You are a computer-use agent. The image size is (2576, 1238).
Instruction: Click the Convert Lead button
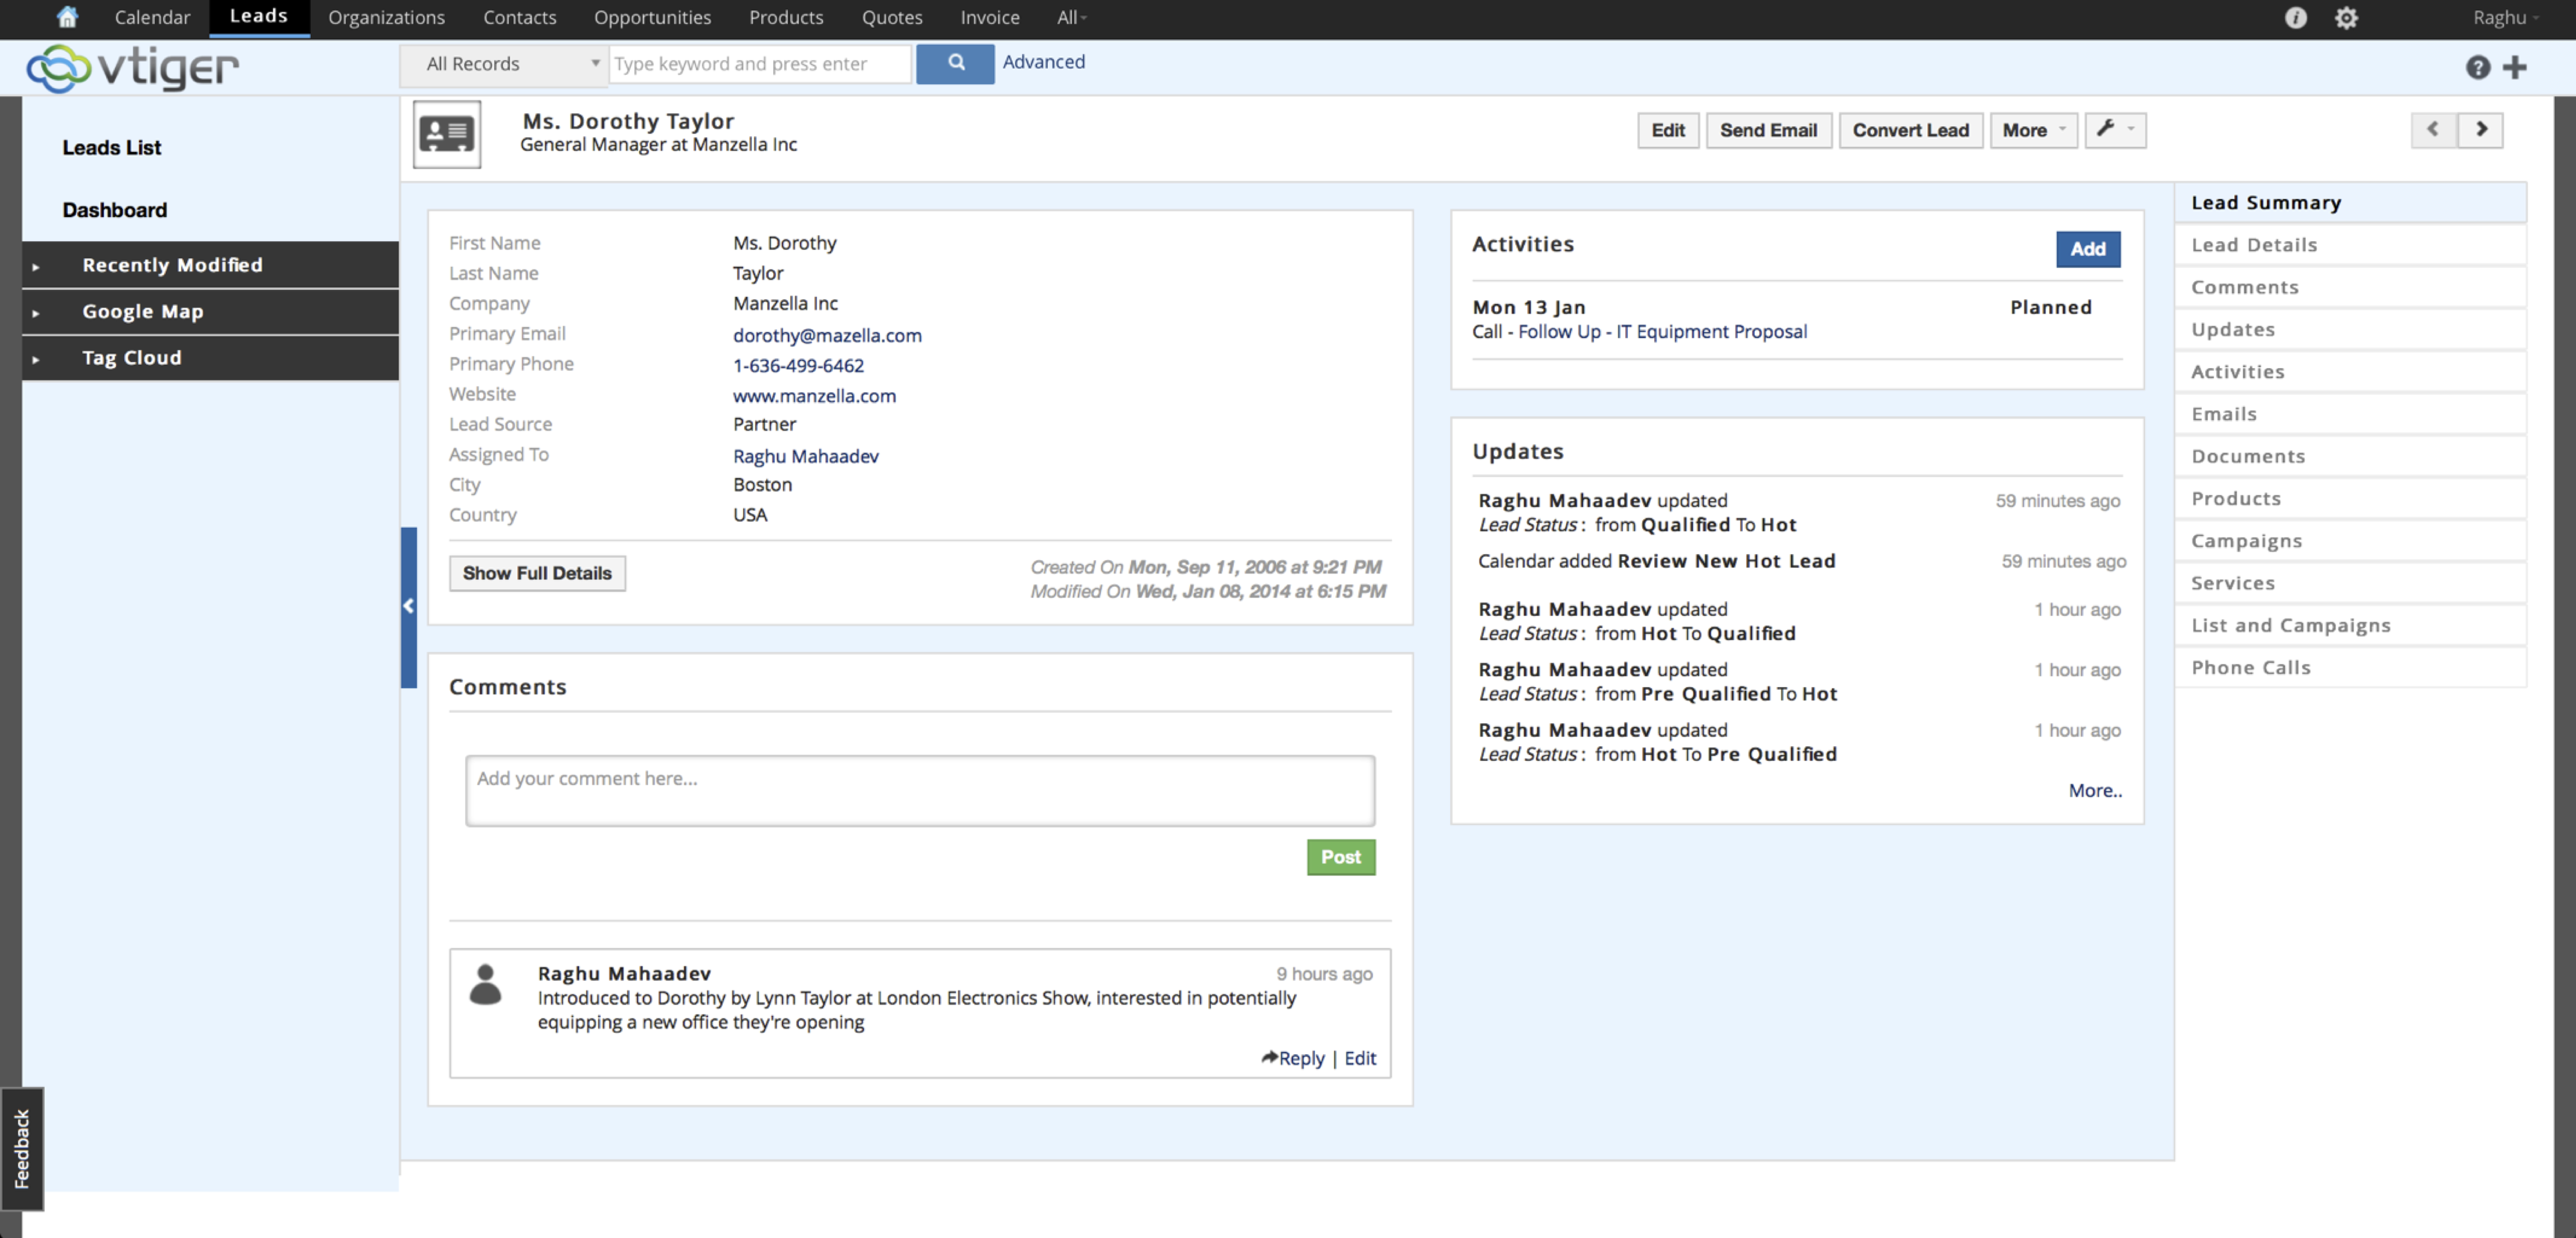coord(1910,130)
